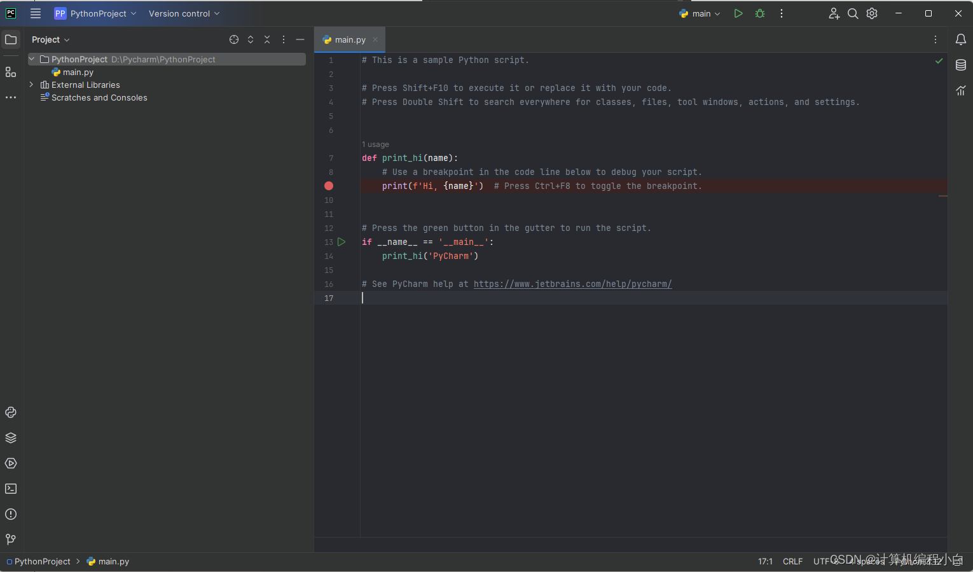Image resolution: width=973 pixels, height=572 pixels.
Task: Open the main run configuration dropdown
Action: [700, 13]
